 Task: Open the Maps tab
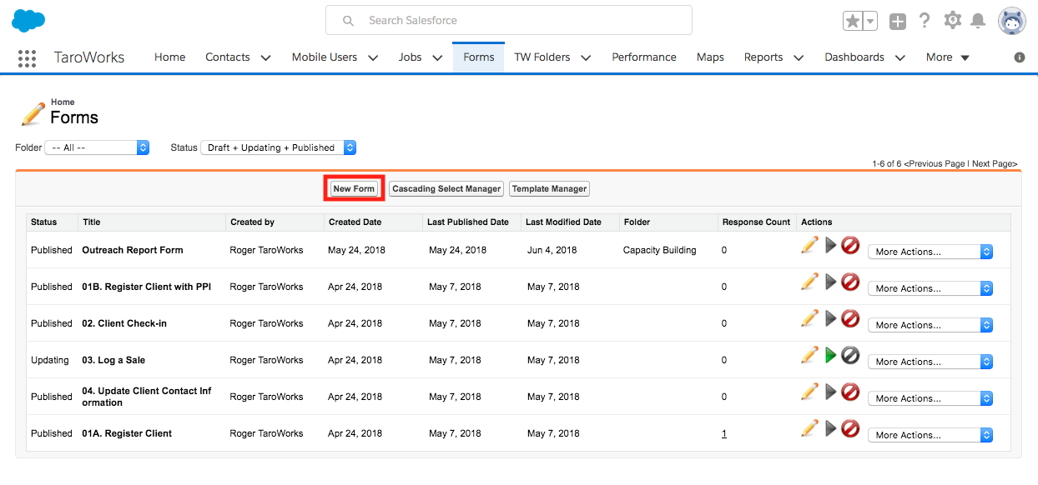click(x=710, y=57)
